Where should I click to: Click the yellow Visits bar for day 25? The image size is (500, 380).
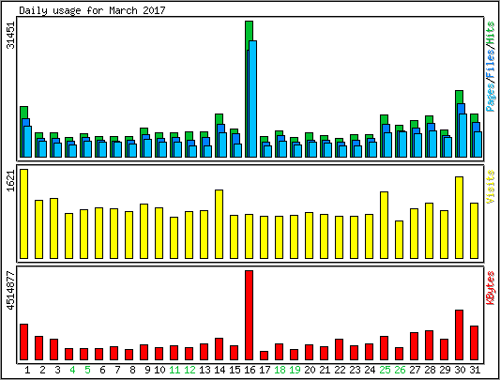point(384,225)
